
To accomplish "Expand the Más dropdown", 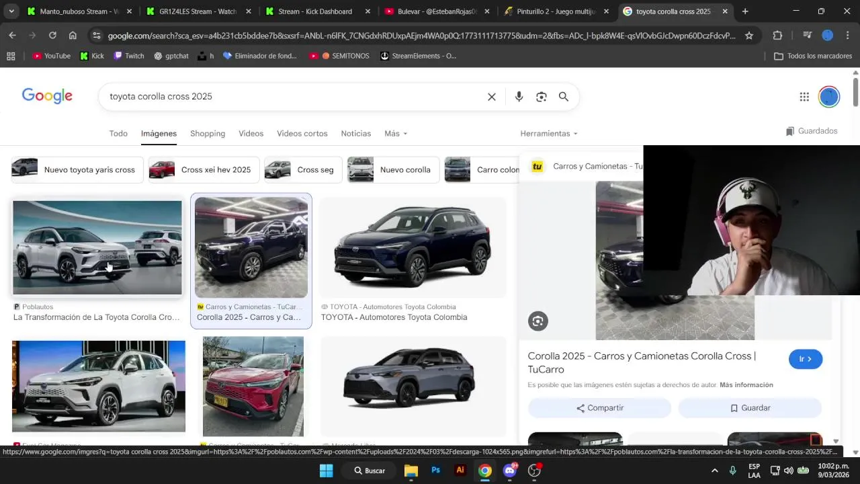I will click(x=396, y=134).
